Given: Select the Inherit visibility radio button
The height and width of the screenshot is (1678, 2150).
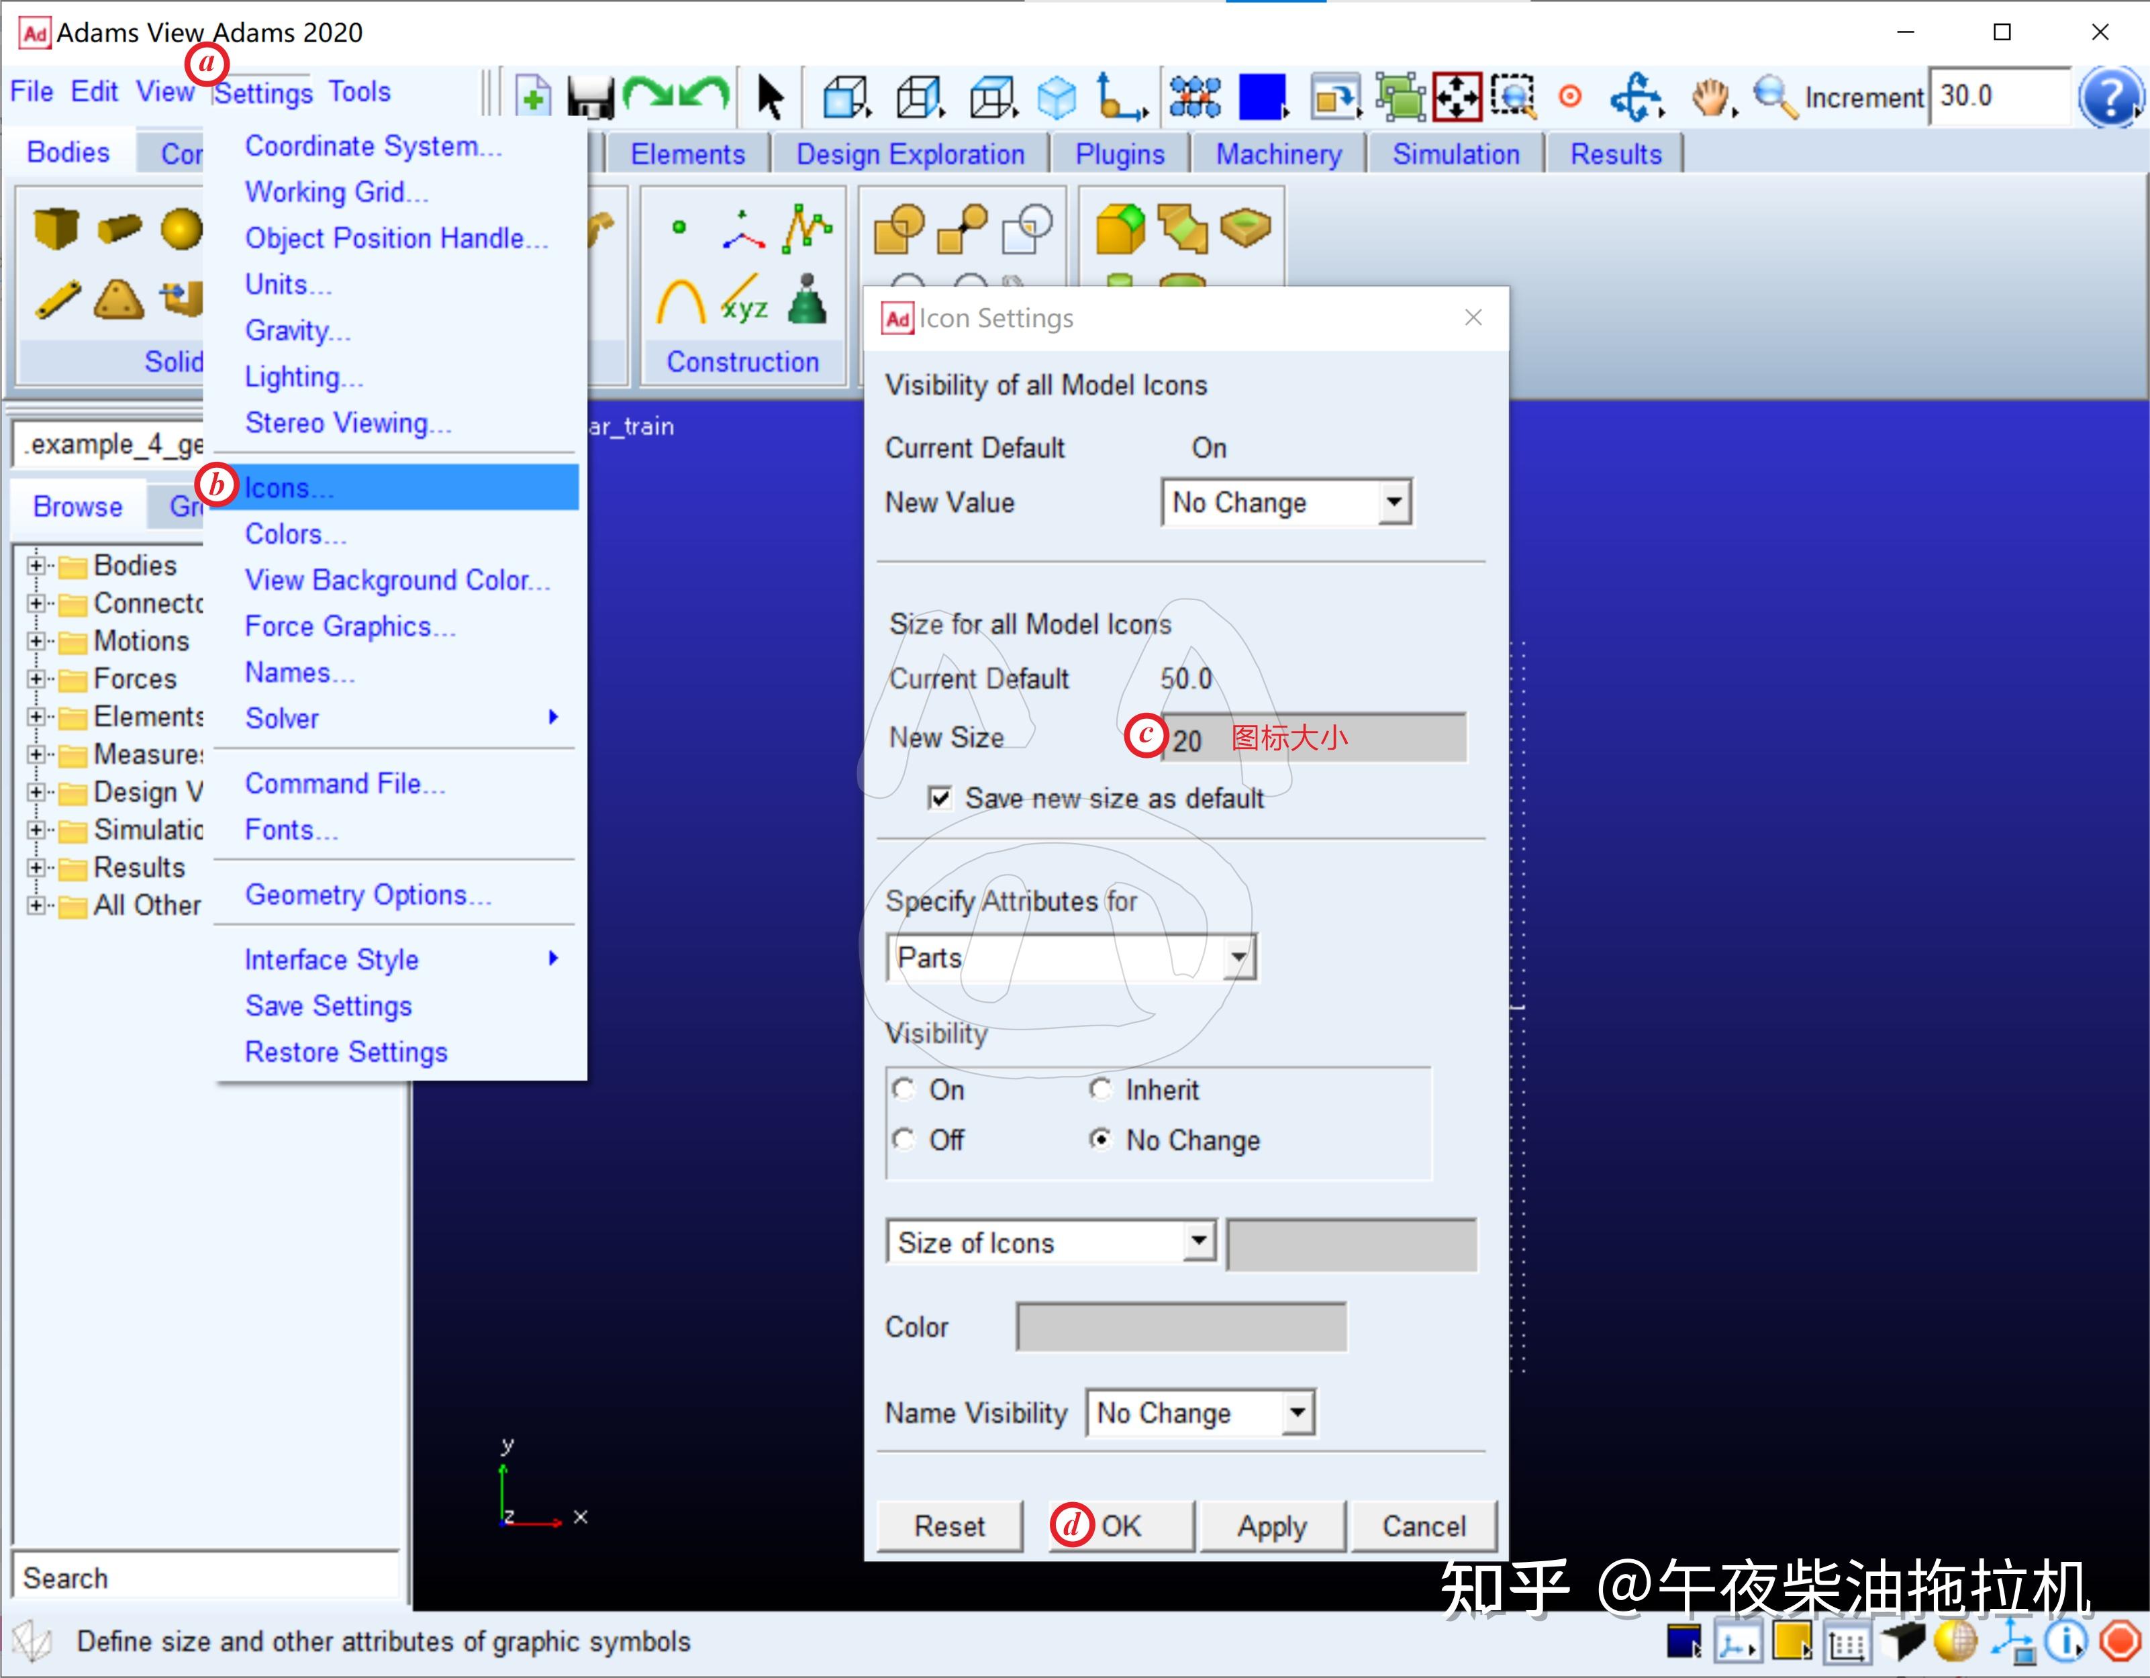Looking at the screenshot, I should (1101, 1089).
